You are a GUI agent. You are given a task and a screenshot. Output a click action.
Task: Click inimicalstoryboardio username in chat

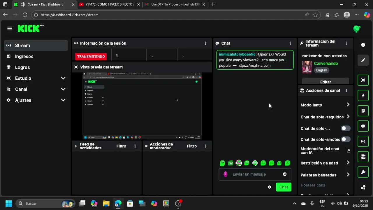click(x=237, y=54)
